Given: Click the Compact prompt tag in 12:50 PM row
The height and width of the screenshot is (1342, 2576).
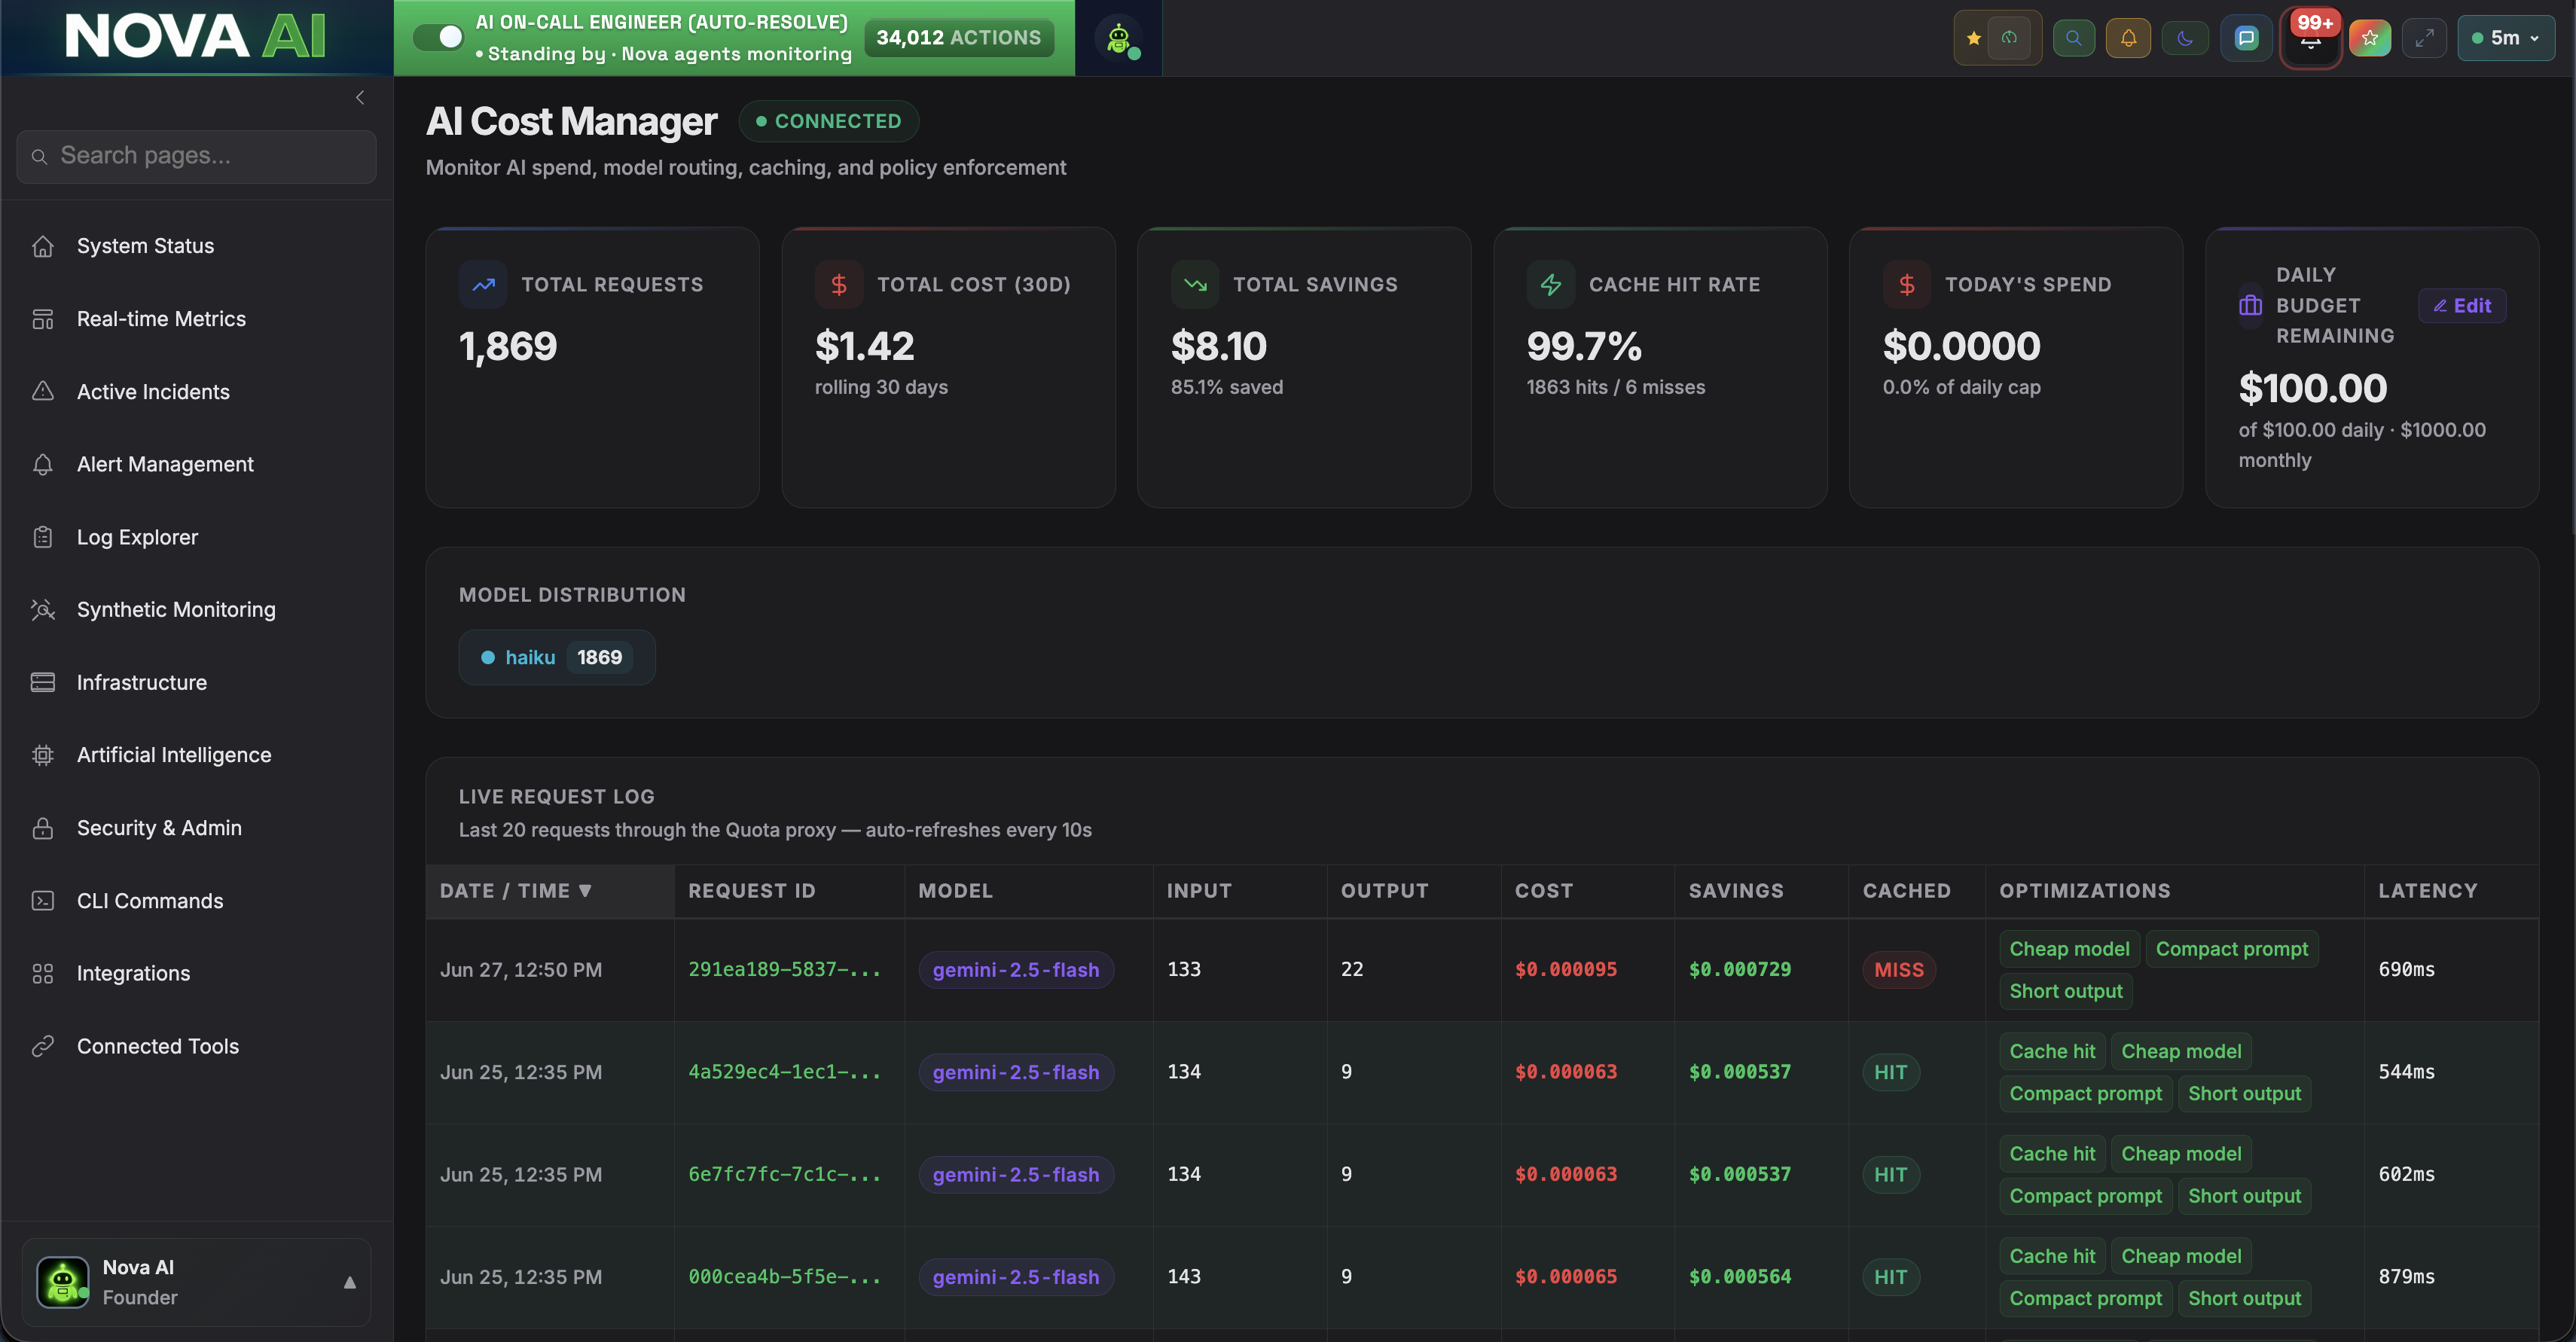Looking at the screenshot, I should (2232, 949).
